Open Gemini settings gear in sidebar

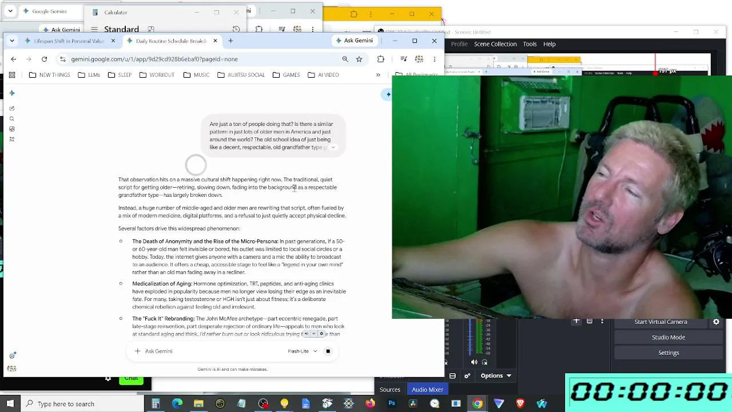pos(12,356)
